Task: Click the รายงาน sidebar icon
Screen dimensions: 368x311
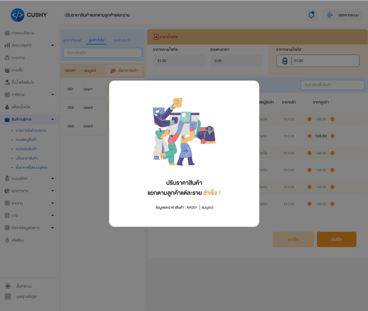Action: coord(7,203)
